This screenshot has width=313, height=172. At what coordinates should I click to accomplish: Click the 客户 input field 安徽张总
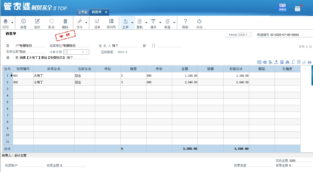click(33, 46)
